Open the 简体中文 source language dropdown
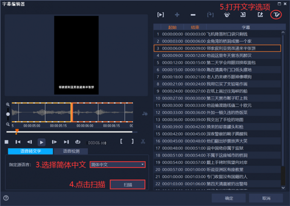 tap(118, 165)
